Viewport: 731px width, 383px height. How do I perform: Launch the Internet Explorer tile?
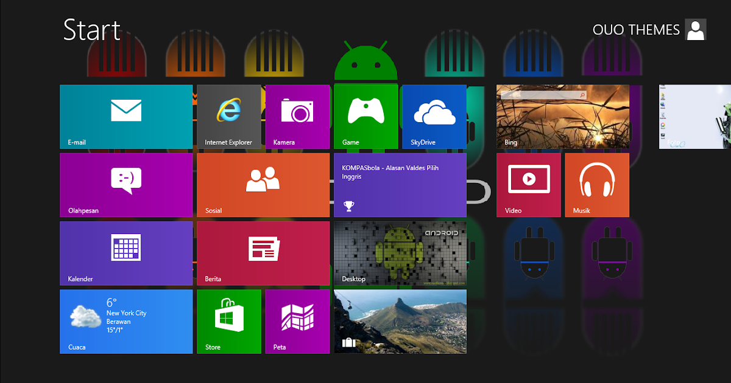229,117
